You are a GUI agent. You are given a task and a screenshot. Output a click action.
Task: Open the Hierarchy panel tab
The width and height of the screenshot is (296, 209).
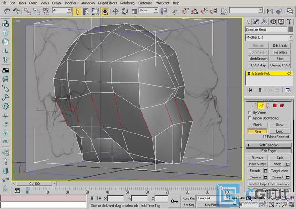tap(265, 22)
